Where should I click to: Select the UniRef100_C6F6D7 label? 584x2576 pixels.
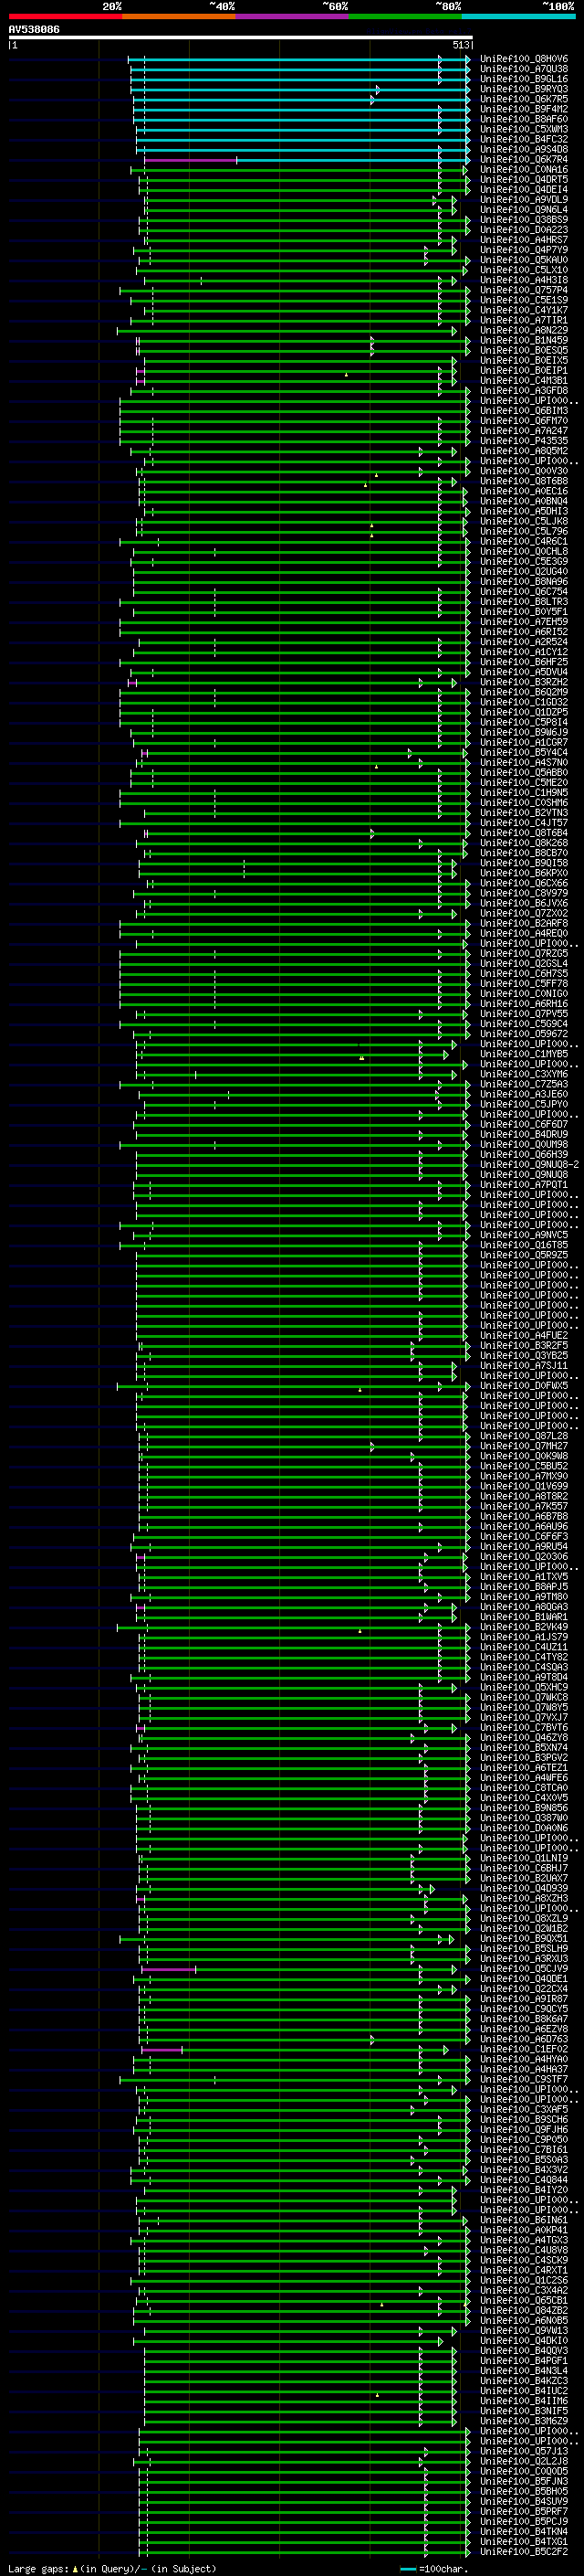point(523,1124)
